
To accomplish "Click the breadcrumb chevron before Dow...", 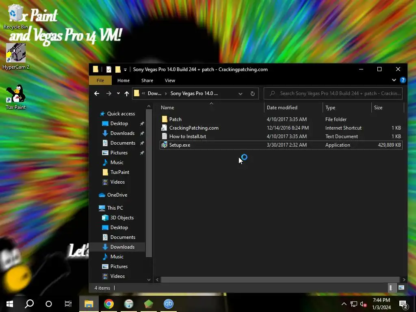I will tap(143, 93).
